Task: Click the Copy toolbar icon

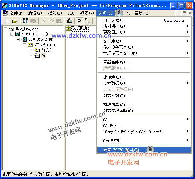Action: (51, 21)
